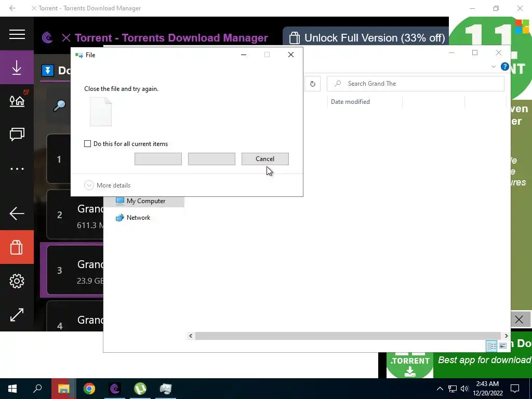Click Unlock Full Version (33% off) button
The image size is (532, 399).
(367, 38)
